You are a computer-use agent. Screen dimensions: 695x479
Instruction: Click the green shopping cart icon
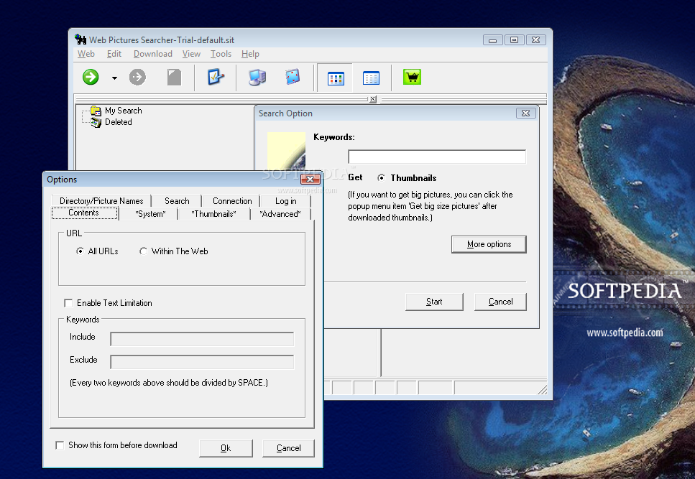(x=412, y=77)
